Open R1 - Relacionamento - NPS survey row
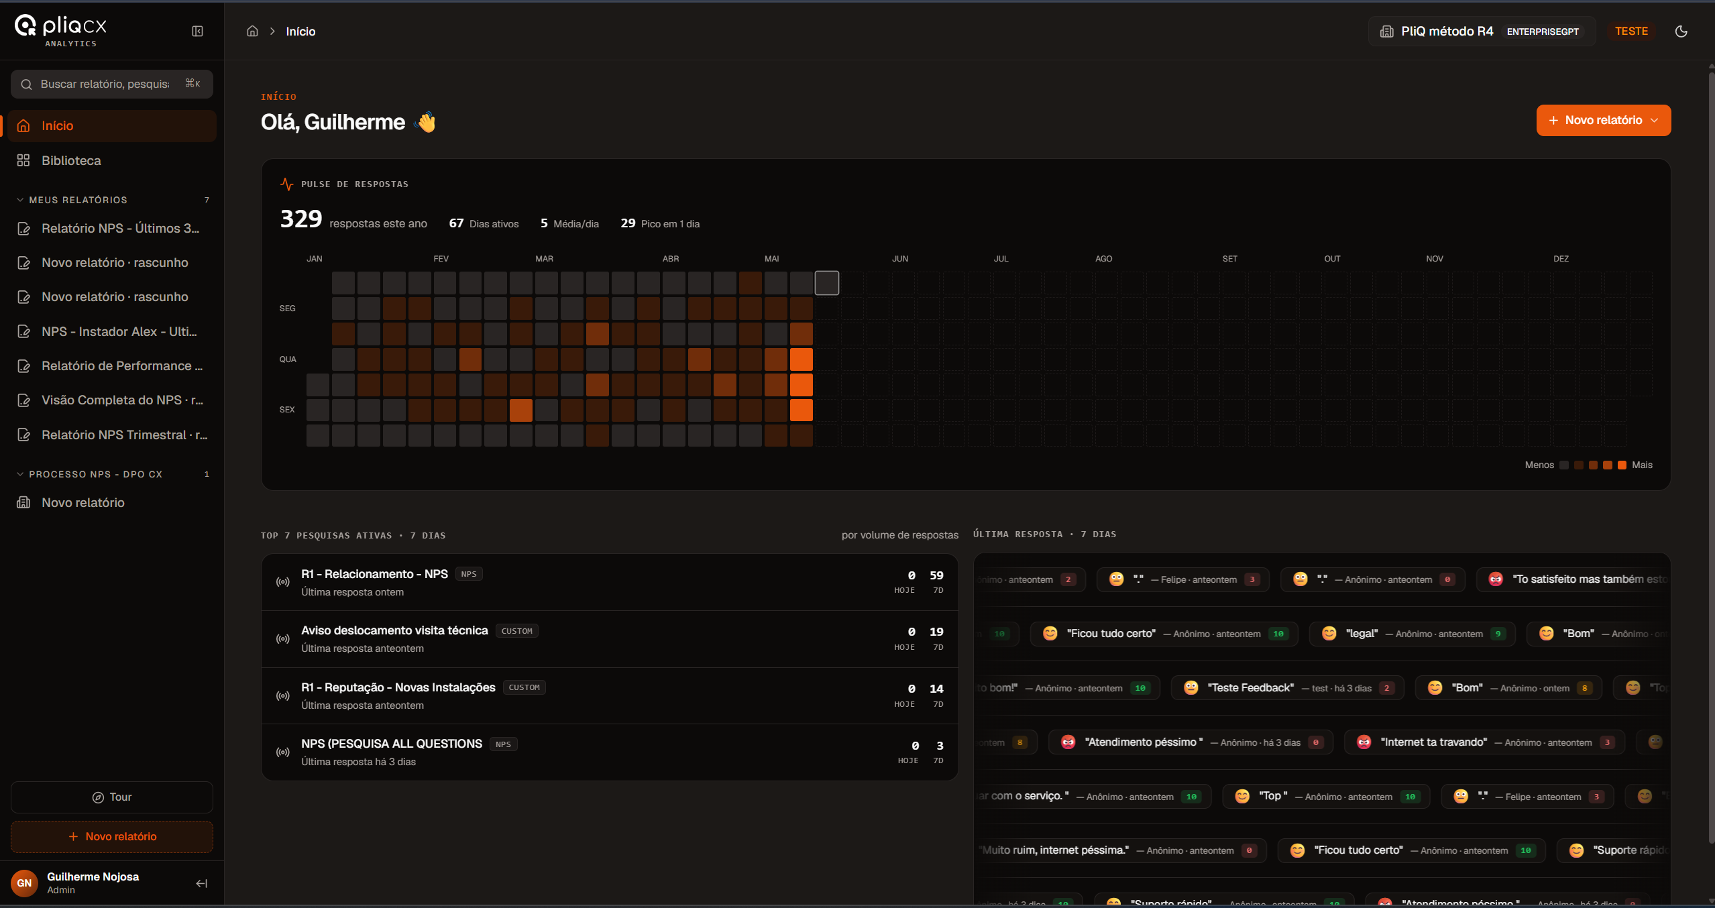The width and height of the screenshot is (1715, 908). tap(609, 582)
